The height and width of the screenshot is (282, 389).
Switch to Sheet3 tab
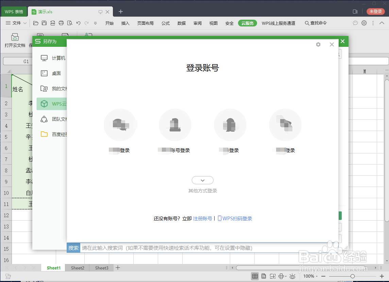(x=102, y=268)
